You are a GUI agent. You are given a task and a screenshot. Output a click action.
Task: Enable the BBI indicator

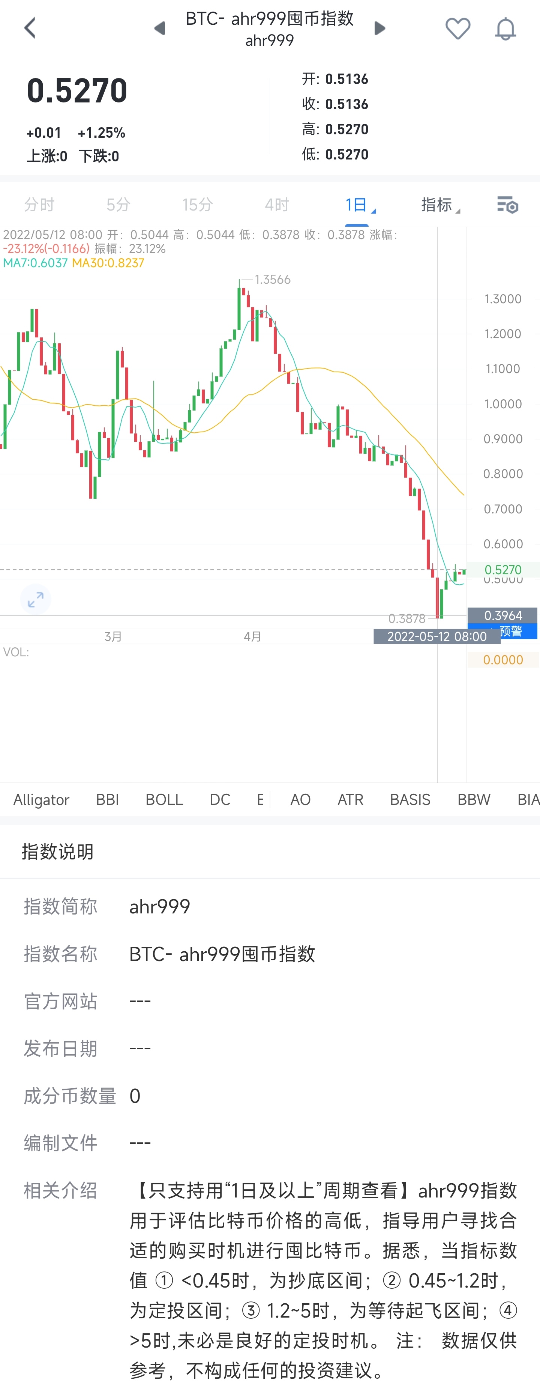point(107,800)
